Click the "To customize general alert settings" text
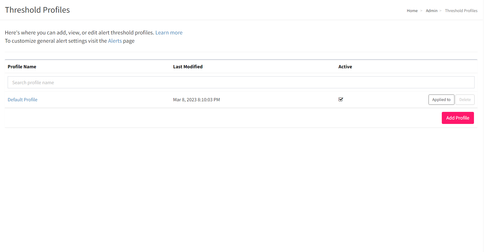Screen dimensions: 484x252 point(56,41)
